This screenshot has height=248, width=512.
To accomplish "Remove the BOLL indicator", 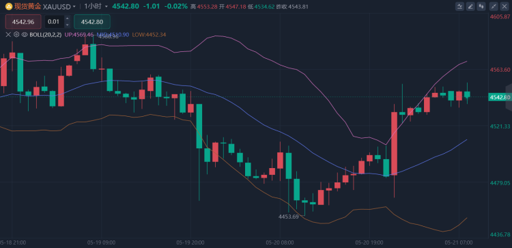I will (8, 35).
